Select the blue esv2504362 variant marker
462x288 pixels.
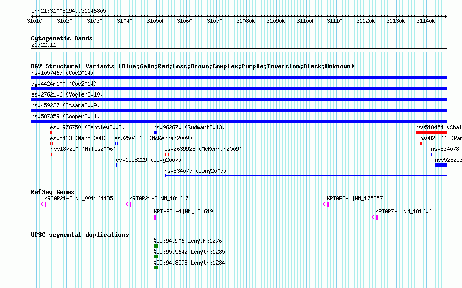click(116, 143)
